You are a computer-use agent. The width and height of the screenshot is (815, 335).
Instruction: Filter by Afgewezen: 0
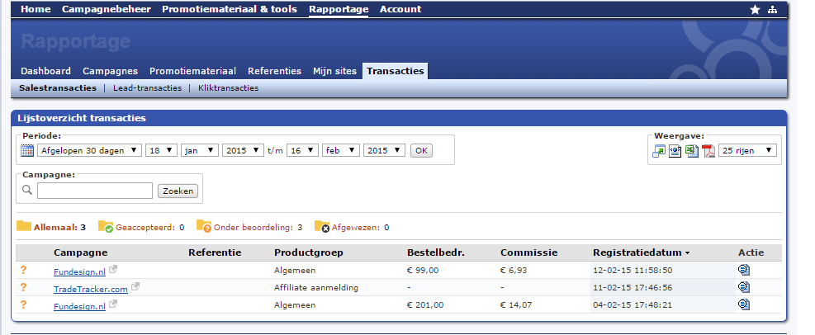(x=360, y=228)
